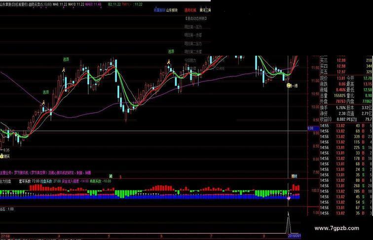This screenshot has width=373, height=240.
Task: Click the white spike at the end of the 钻石 panel
Action: pyautogui.click(x=288, y=222)
